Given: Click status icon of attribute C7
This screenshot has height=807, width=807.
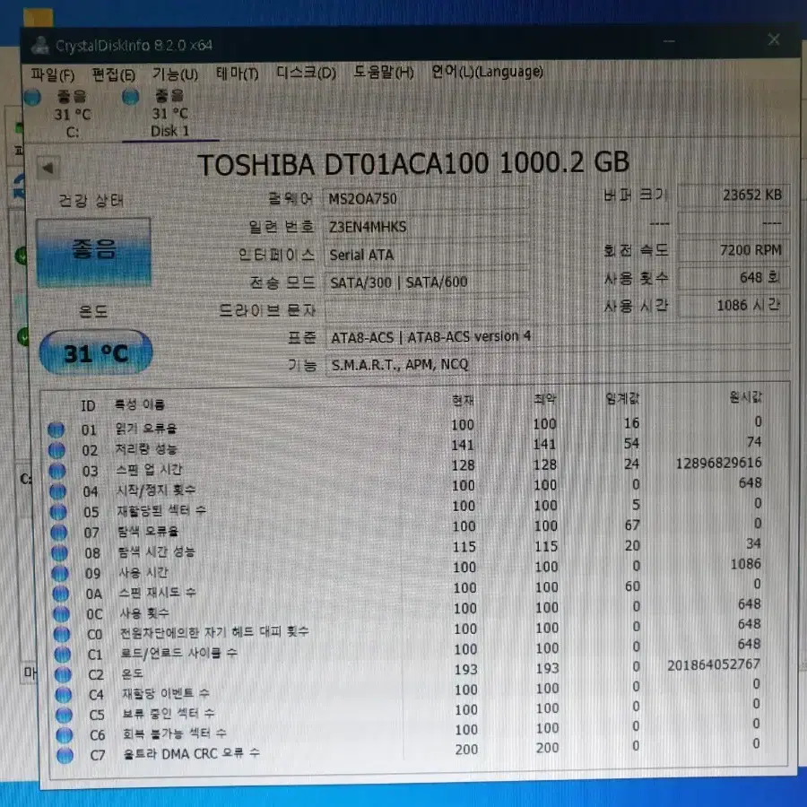Looking at the screenshot, I should (x=65, y=755).
